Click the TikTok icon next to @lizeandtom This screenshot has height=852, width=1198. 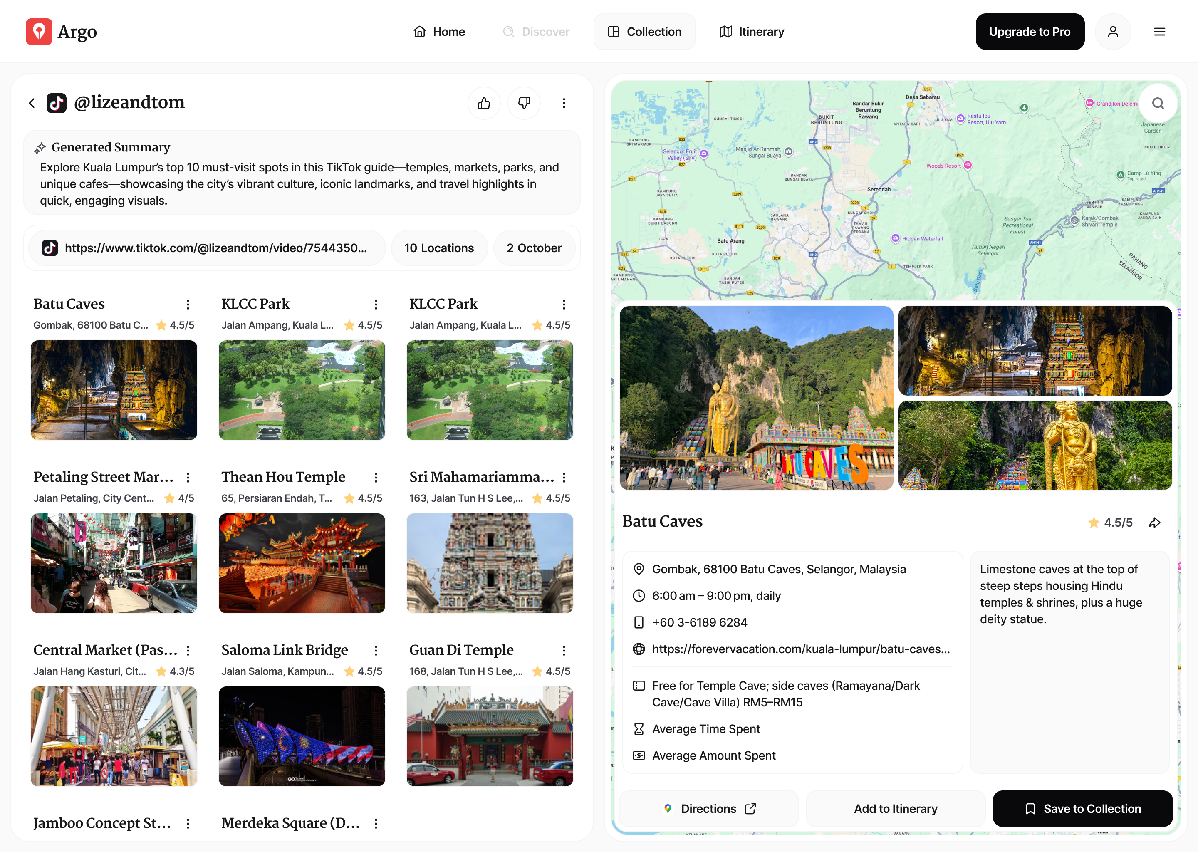click(57, 103)
